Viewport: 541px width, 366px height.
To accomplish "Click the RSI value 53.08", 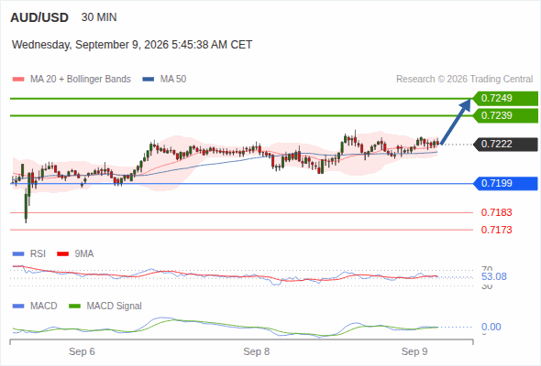I will click(x=494, y=277).
